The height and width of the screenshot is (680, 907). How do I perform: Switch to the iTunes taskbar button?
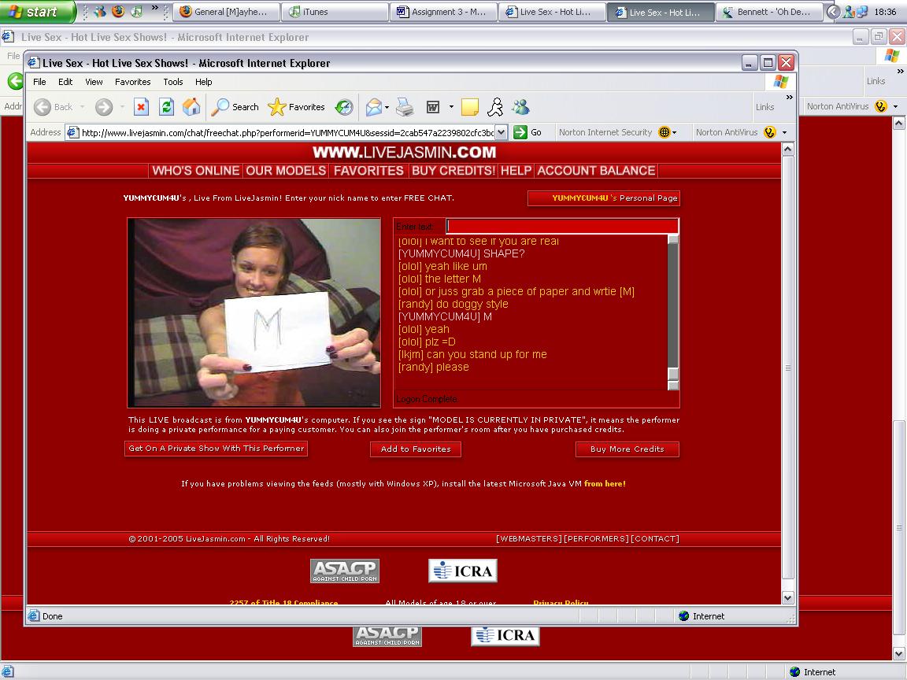pos(335,12)
